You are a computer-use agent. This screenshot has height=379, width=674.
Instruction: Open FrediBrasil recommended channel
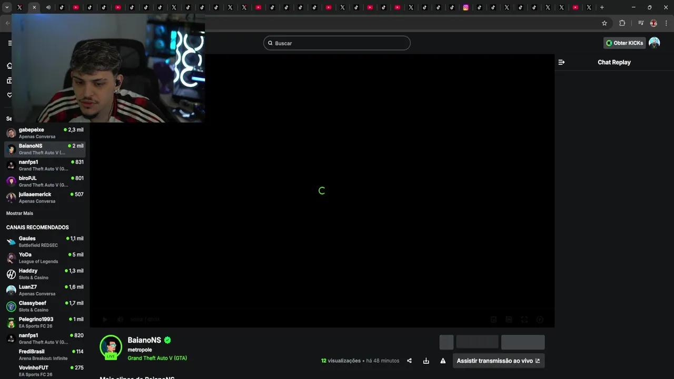pos(45,355)
